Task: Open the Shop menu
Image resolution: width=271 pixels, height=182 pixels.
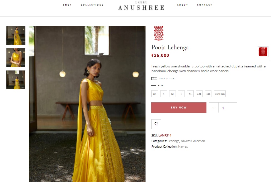Action: click(x=67, y=5)
